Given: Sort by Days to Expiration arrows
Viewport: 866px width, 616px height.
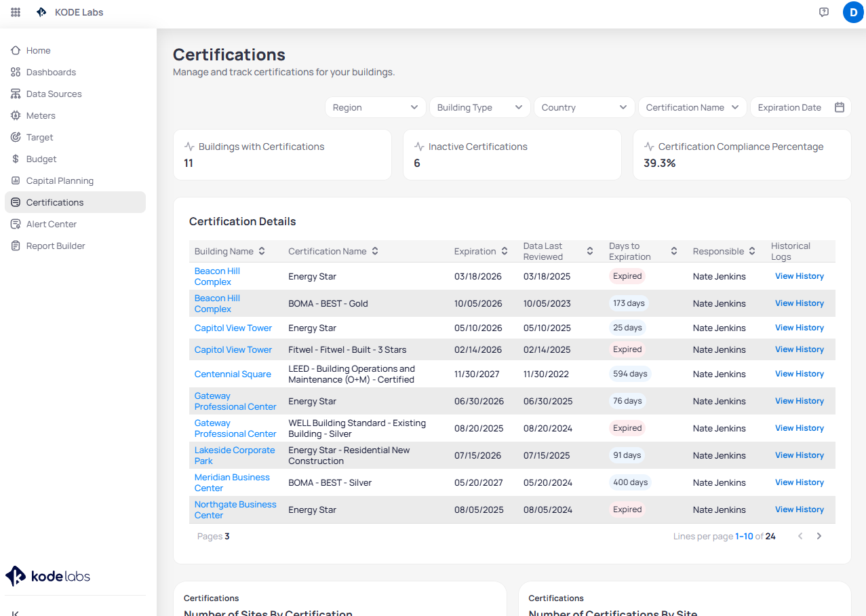Looking at the screenshot, I should tap(674, 251).
